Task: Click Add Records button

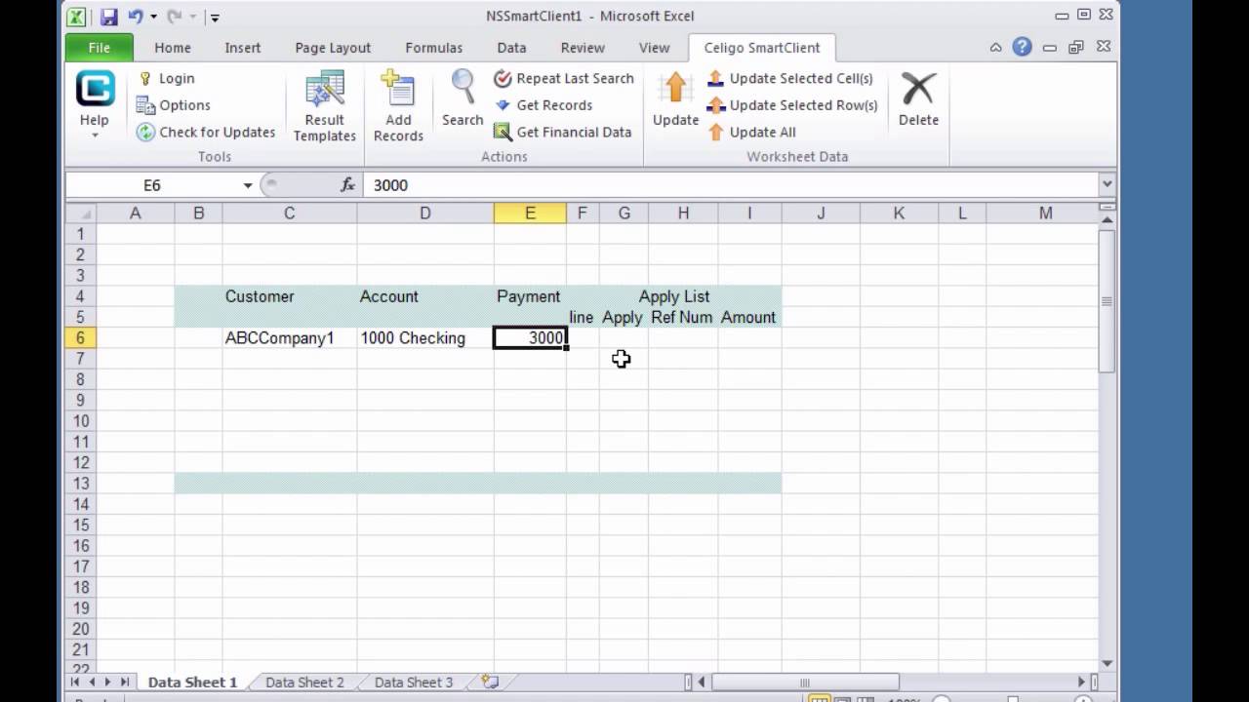Action: 398,105
